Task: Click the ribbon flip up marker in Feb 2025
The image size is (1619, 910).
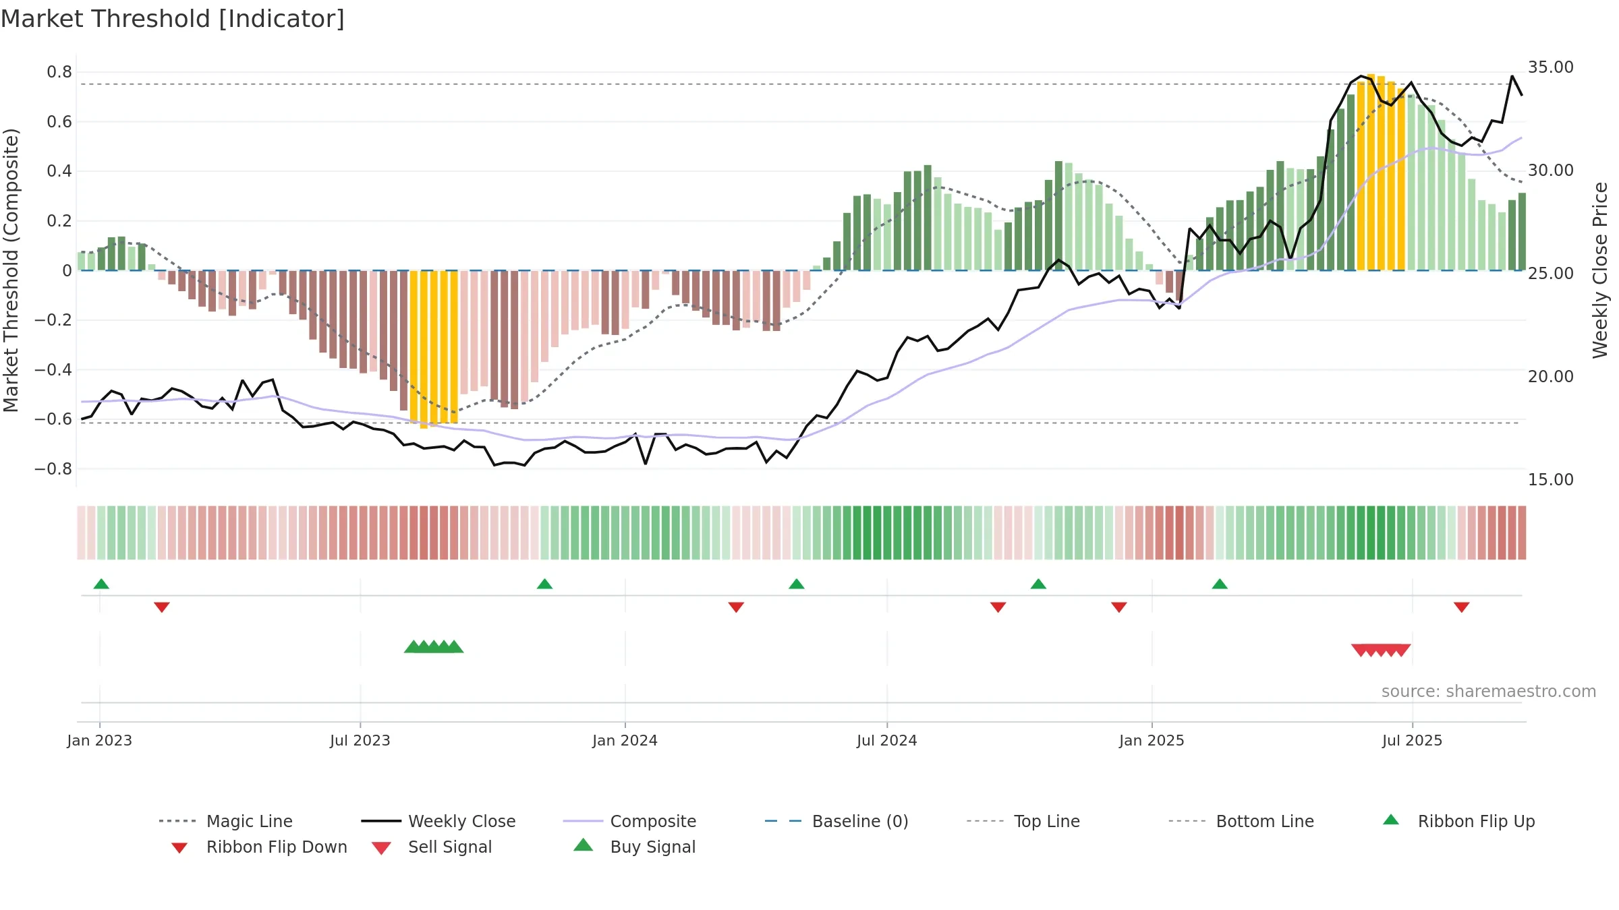Action: pyautogui.click(x=1220, y=584)
